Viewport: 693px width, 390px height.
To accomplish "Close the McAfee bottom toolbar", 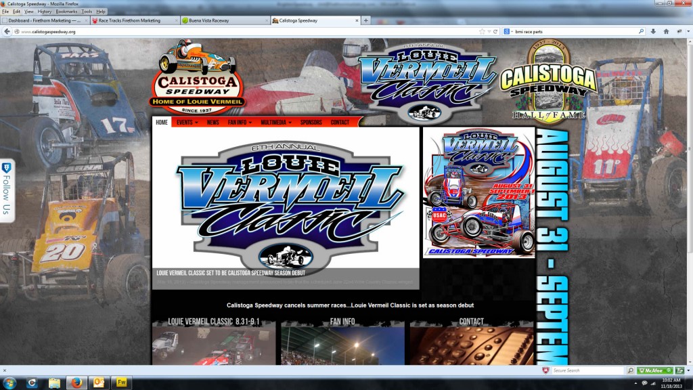I will (x=5, y=370).
